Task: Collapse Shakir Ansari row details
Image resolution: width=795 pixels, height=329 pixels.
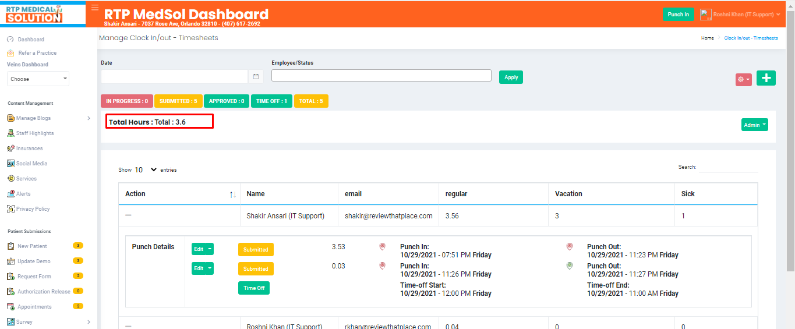Action: coord(128,215)
